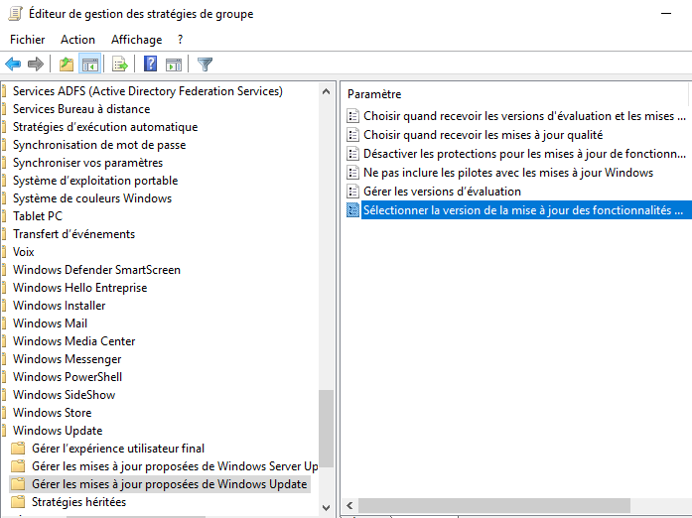The height and width of the screenshot is (518, 692).
Task: Open the Action menu
Action: pyautogui.click(x=77, y=40)
